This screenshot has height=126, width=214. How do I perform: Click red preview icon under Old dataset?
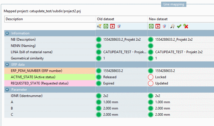click(x=112, y=26)
